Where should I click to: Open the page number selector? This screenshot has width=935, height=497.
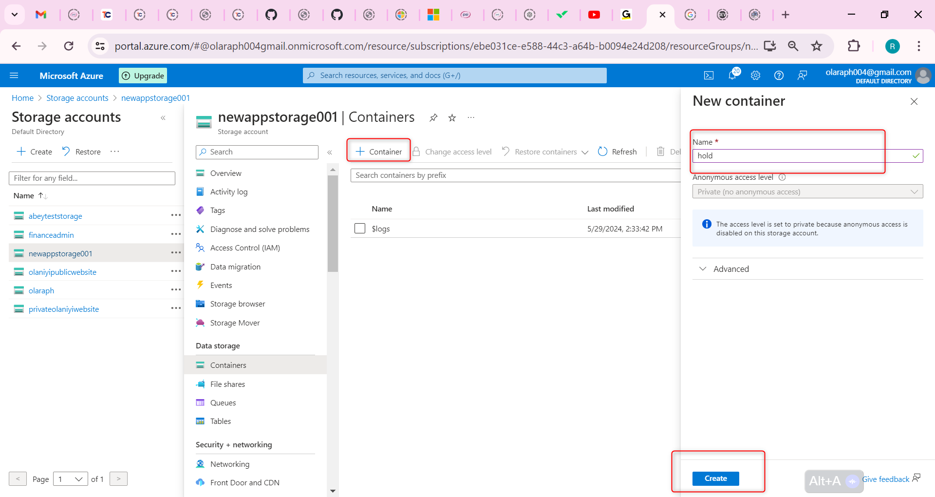(x=70, y=479)
